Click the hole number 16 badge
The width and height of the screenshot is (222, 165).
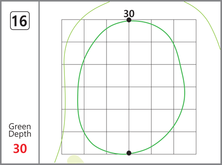pyautogui.click(x=20, y=20)
